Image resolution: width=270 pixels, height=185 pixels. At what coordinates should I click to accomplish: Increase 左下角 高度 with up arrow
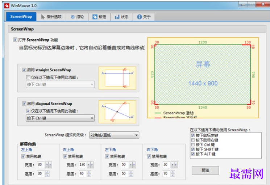pos(131,172)
